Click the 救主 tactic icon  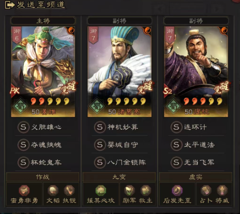tap(146, 190)
